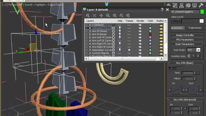This screenshot has width=206, height=116.
Task: Click Select Highlighted Objects icon in Layer toolbar
Action: pos(108,15)
